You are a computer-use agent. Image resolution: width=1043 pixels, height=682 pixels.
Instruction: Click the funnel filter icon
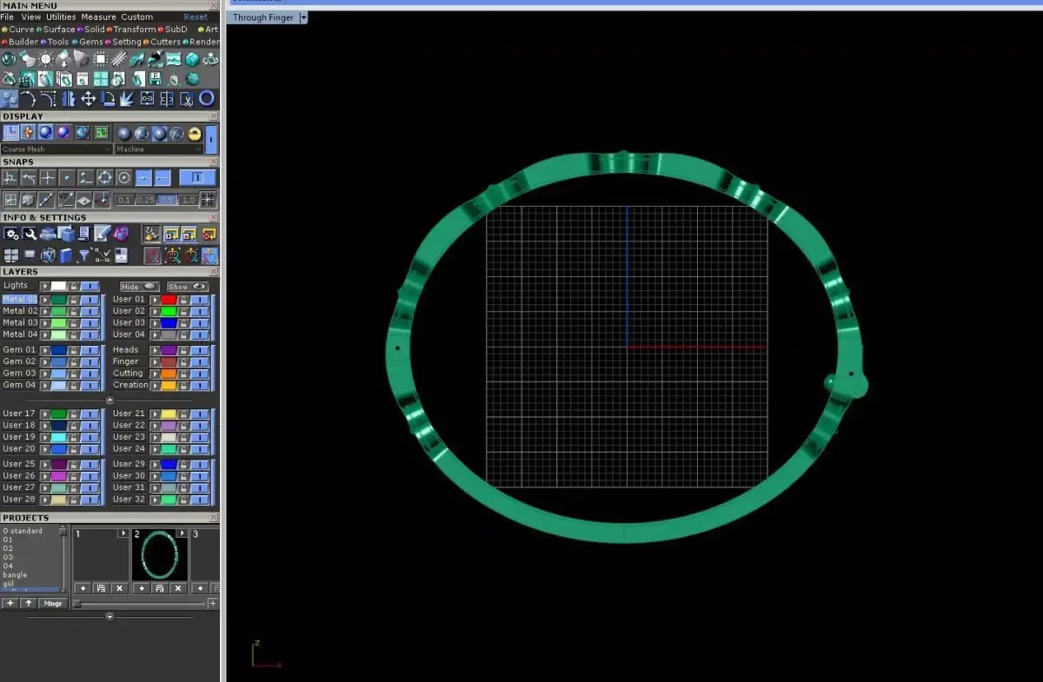tap(84, 255)
